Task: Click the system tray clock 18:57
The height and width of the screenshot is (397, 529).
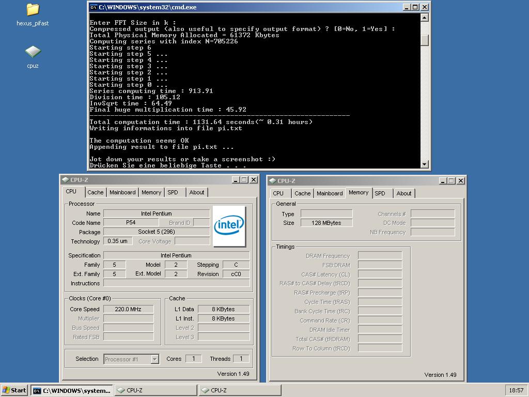Action: 516,390
